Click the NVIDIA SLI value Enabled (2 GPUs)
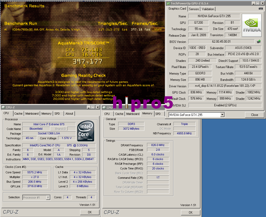 (x=225, y=105)
